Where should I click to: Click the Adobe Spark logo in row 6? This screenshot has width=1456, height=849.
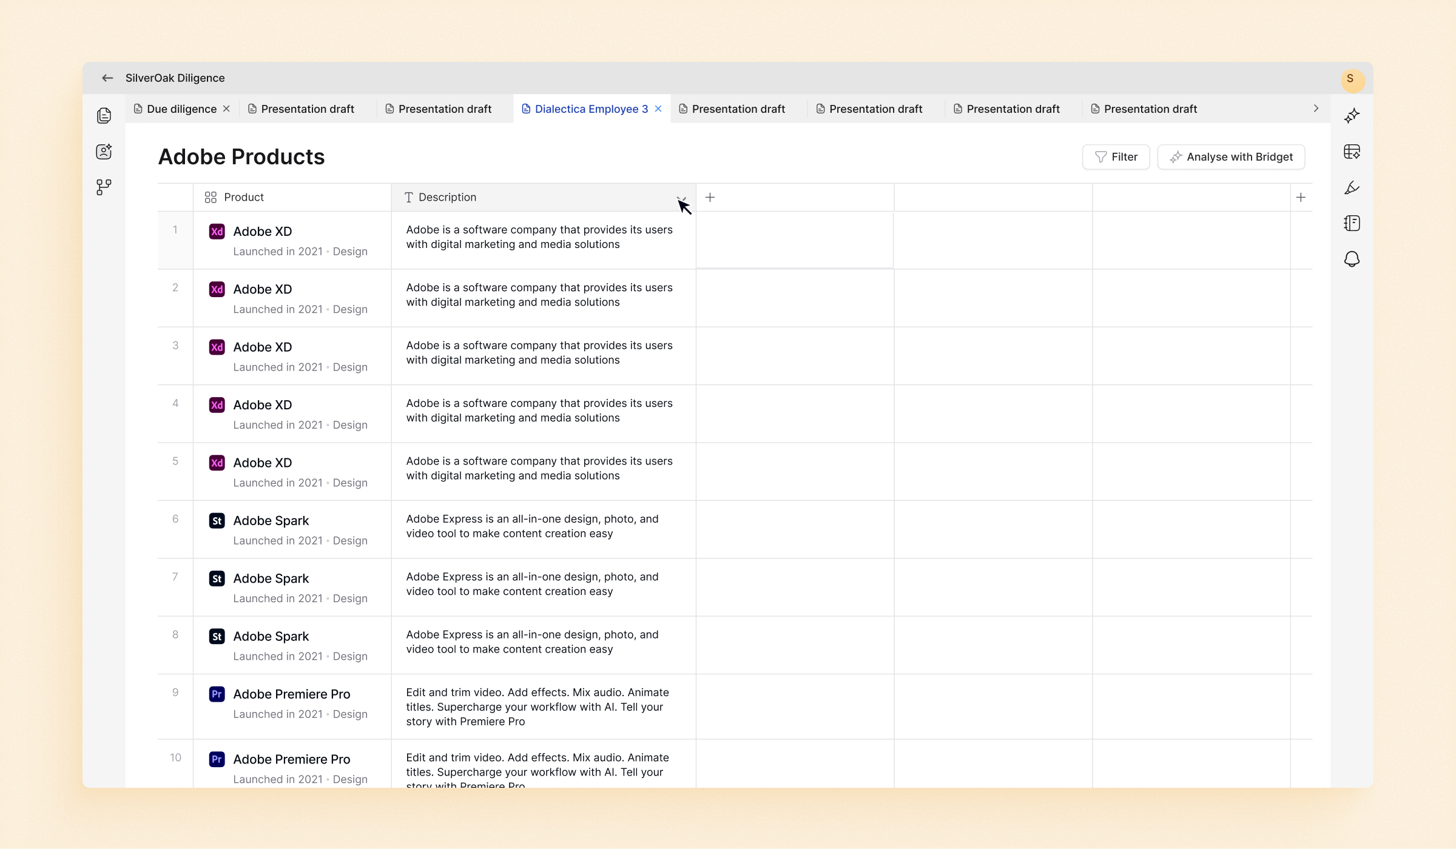point(217,521)
